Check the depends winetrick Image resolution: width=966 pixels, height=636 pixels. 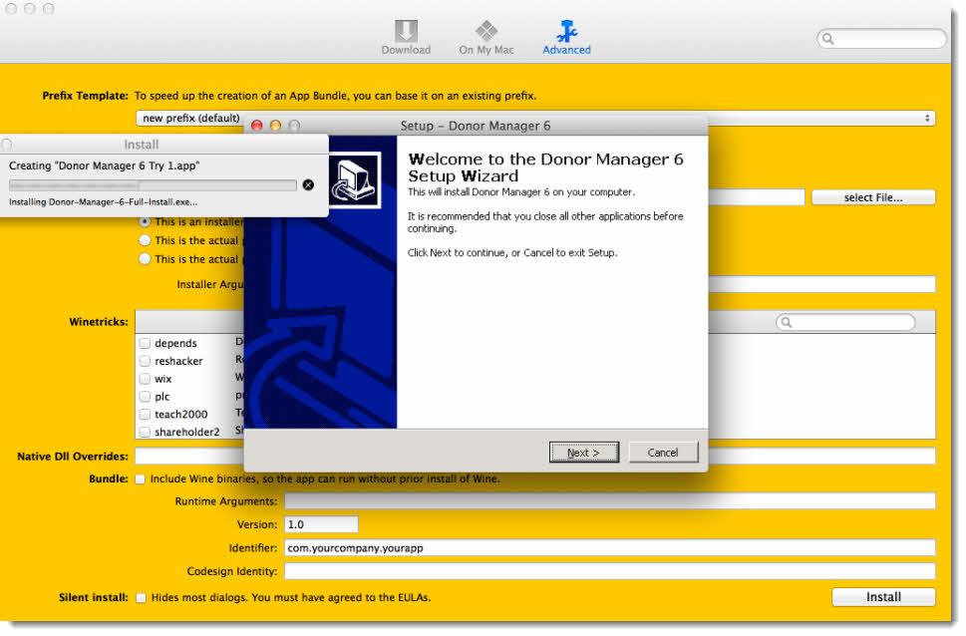click(145, 343)
